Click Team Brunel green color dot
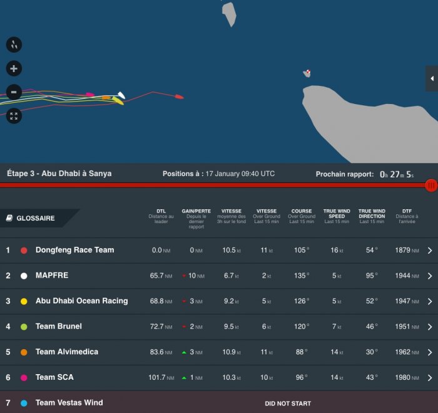438x413 pixels. pos(24,327)
